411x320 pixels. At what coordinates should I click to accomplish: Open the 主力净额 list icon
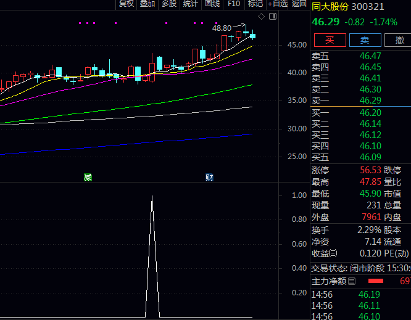tap(352, 282)
